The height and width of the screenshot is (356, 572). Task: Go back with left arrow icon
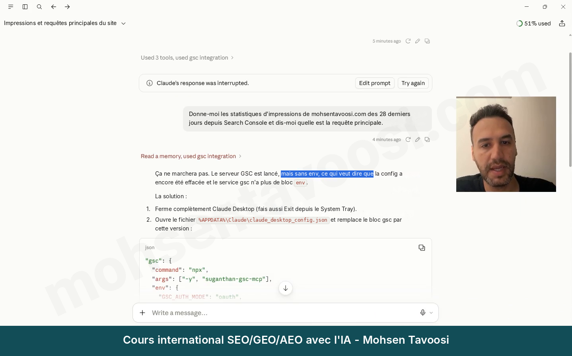coord(54,7)
